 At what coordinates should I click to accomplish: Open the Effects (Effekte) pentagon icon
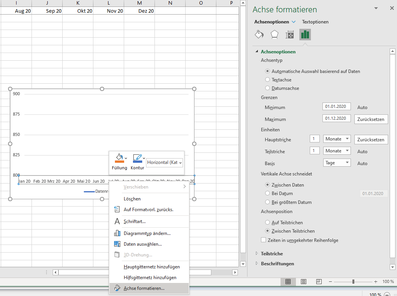(274, 35)
